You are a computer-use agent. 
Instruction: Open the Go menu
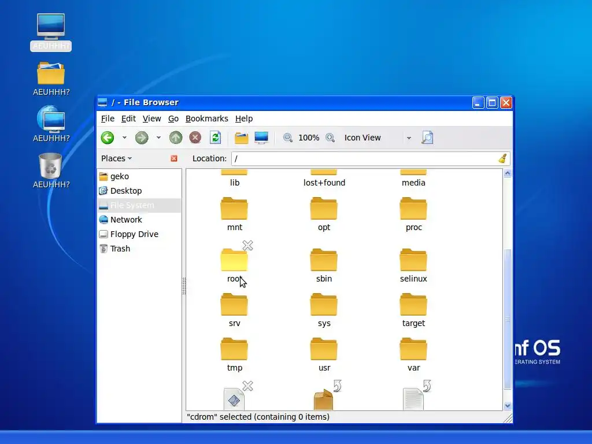coord(173,119)
